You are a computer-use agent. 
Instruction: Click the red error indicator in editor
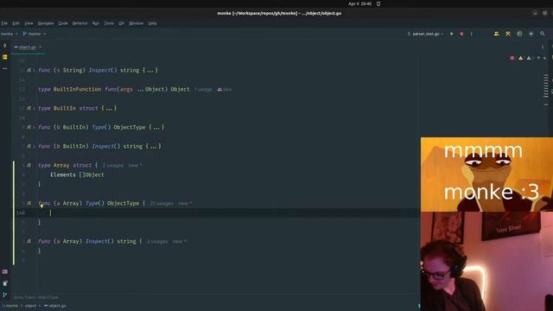[512, 58]
